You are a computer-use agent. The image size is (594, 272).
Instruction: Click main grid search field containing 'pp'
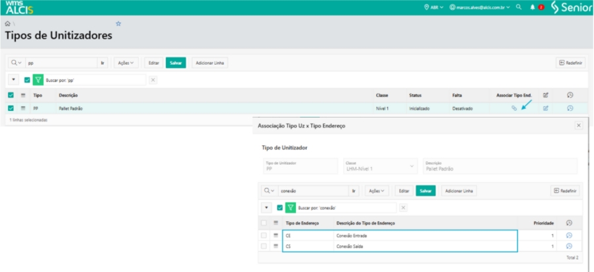pos(61,63)
